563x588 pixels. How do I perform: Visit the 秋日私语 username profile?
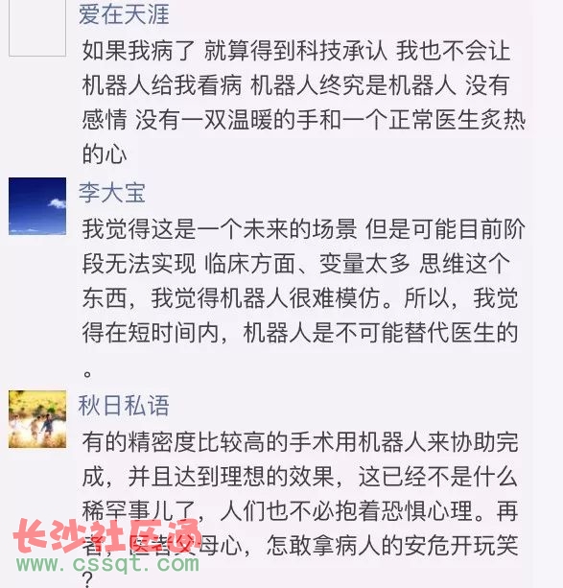[124, 406]
